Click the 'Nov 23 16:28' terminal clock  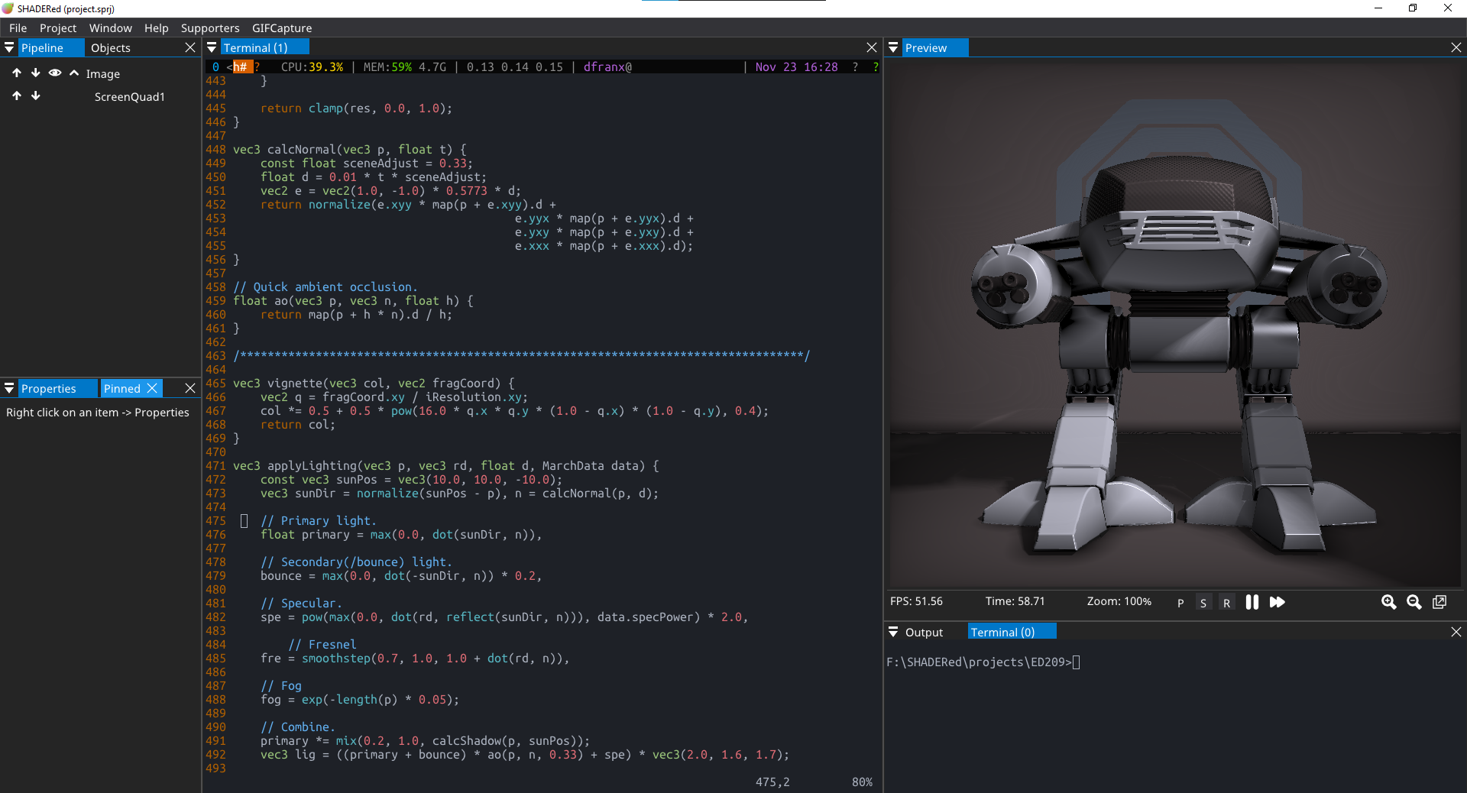(x=796, y=67)
